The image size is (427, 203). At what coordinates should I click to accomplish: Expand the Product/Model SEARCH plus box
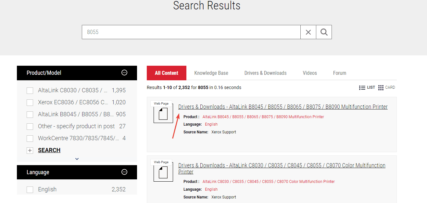click(x=30, y=151)
